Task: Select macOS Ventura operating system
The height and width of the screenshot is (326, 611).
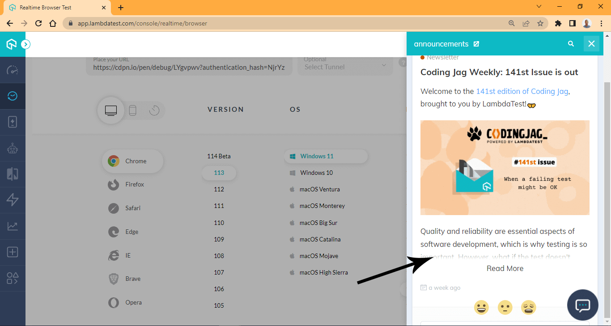Action: tap(315, 189)
